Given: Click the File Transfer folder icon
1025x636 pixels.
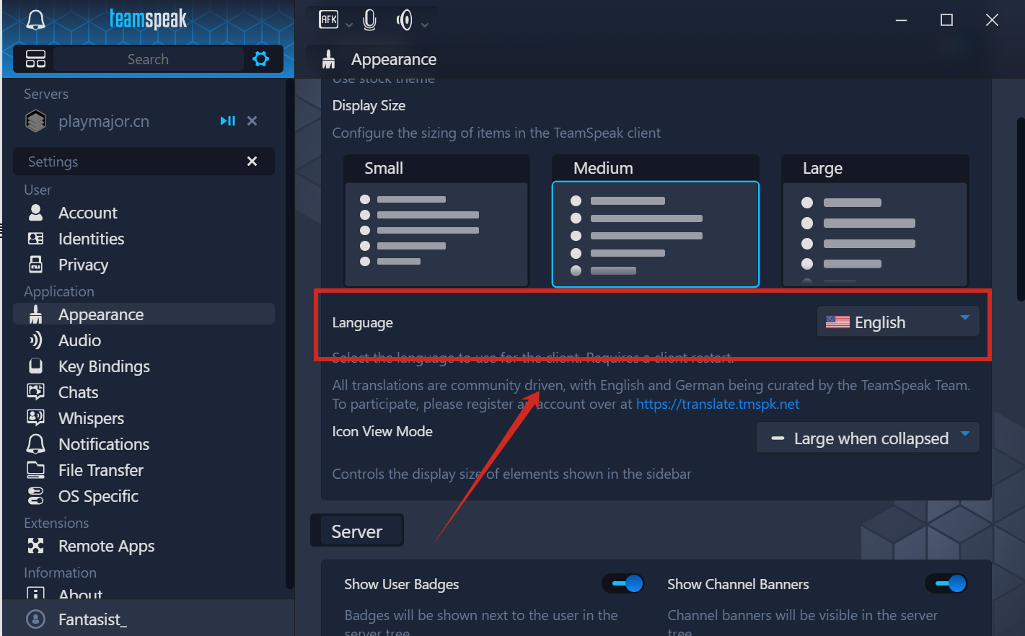Looking at the screenshot, I should (x=35, y=470).
